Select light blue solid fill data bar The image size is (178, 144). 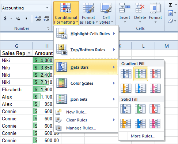coord(140,123)
